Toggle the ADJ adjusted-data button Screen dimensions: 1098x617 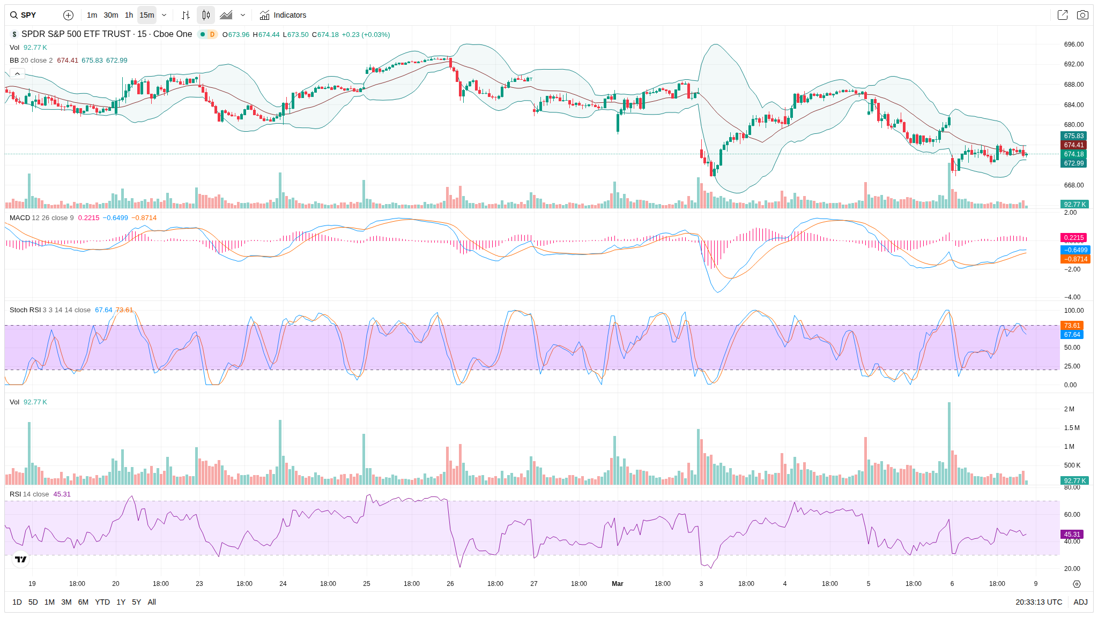[1080, 602]
